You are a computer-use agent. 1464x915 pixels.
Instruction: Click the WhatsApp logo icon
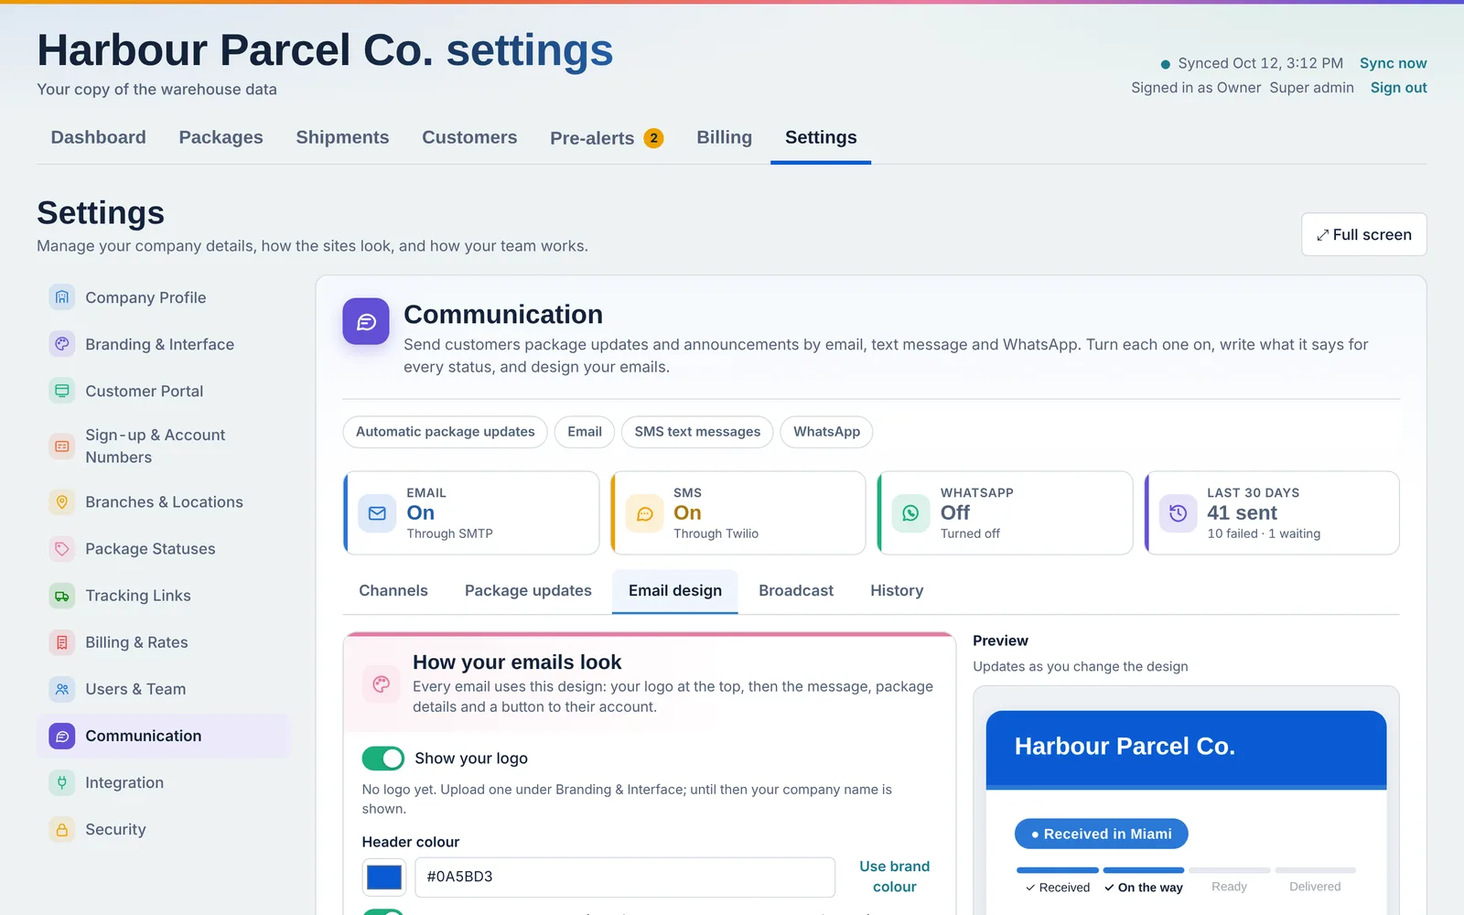pos(910,513)
